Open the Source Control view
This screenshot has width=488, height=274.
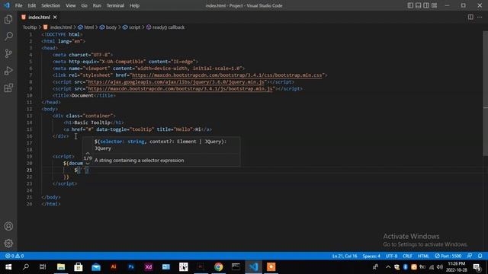point(8,53)
